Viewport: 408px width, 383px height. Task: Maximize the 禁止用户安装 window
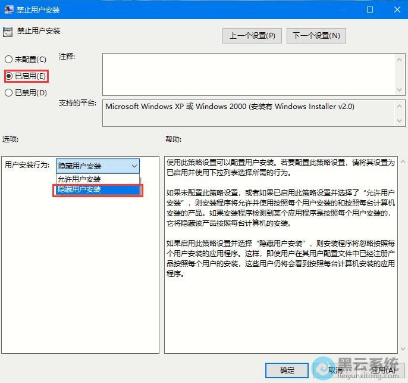370,10
